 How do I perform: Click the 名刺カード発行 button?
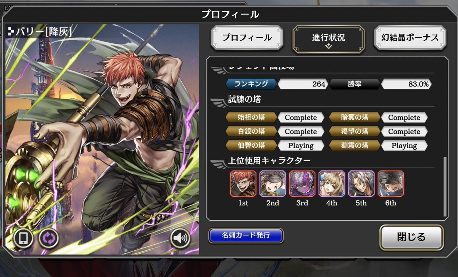pyautogui.click(x=246, y=235)
